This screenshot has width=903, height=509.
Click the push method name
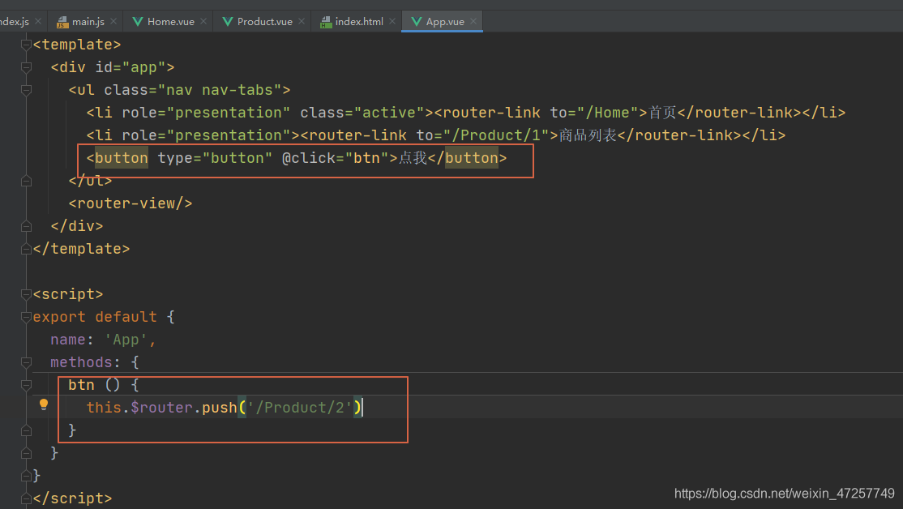[220, 408]
